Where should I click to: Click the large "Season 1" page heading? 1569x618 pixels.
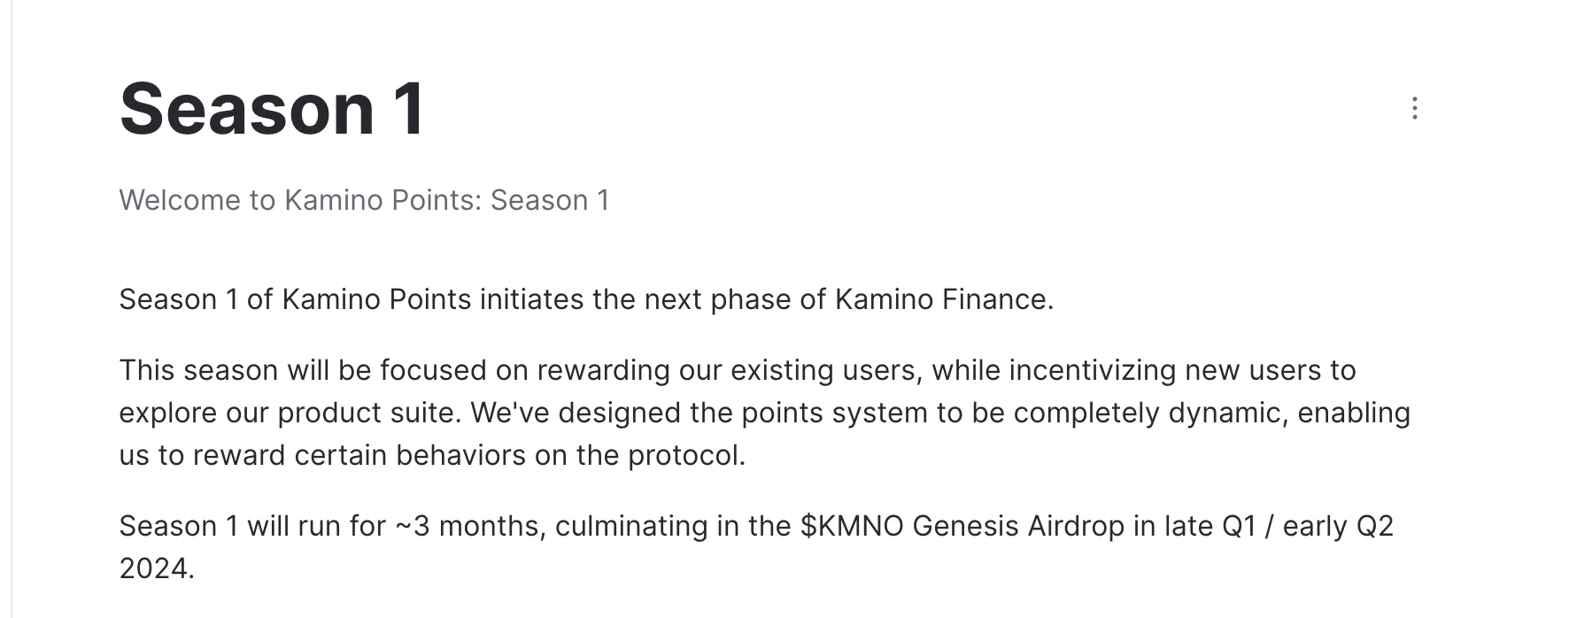pos(272,109)
